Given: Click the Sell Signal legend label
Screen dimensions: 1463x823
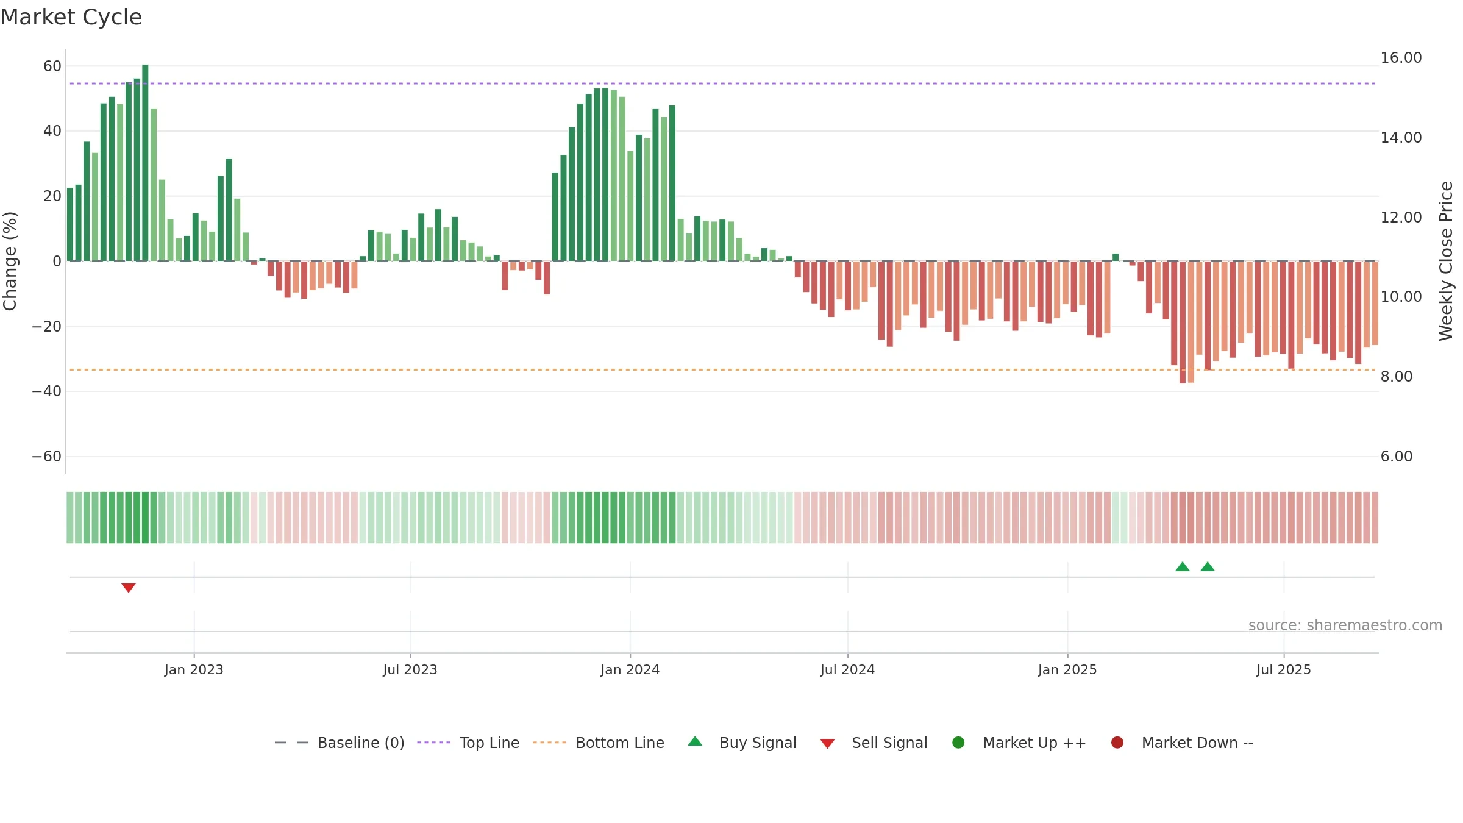Looking at the screenshot, I should tap(889, 743).
